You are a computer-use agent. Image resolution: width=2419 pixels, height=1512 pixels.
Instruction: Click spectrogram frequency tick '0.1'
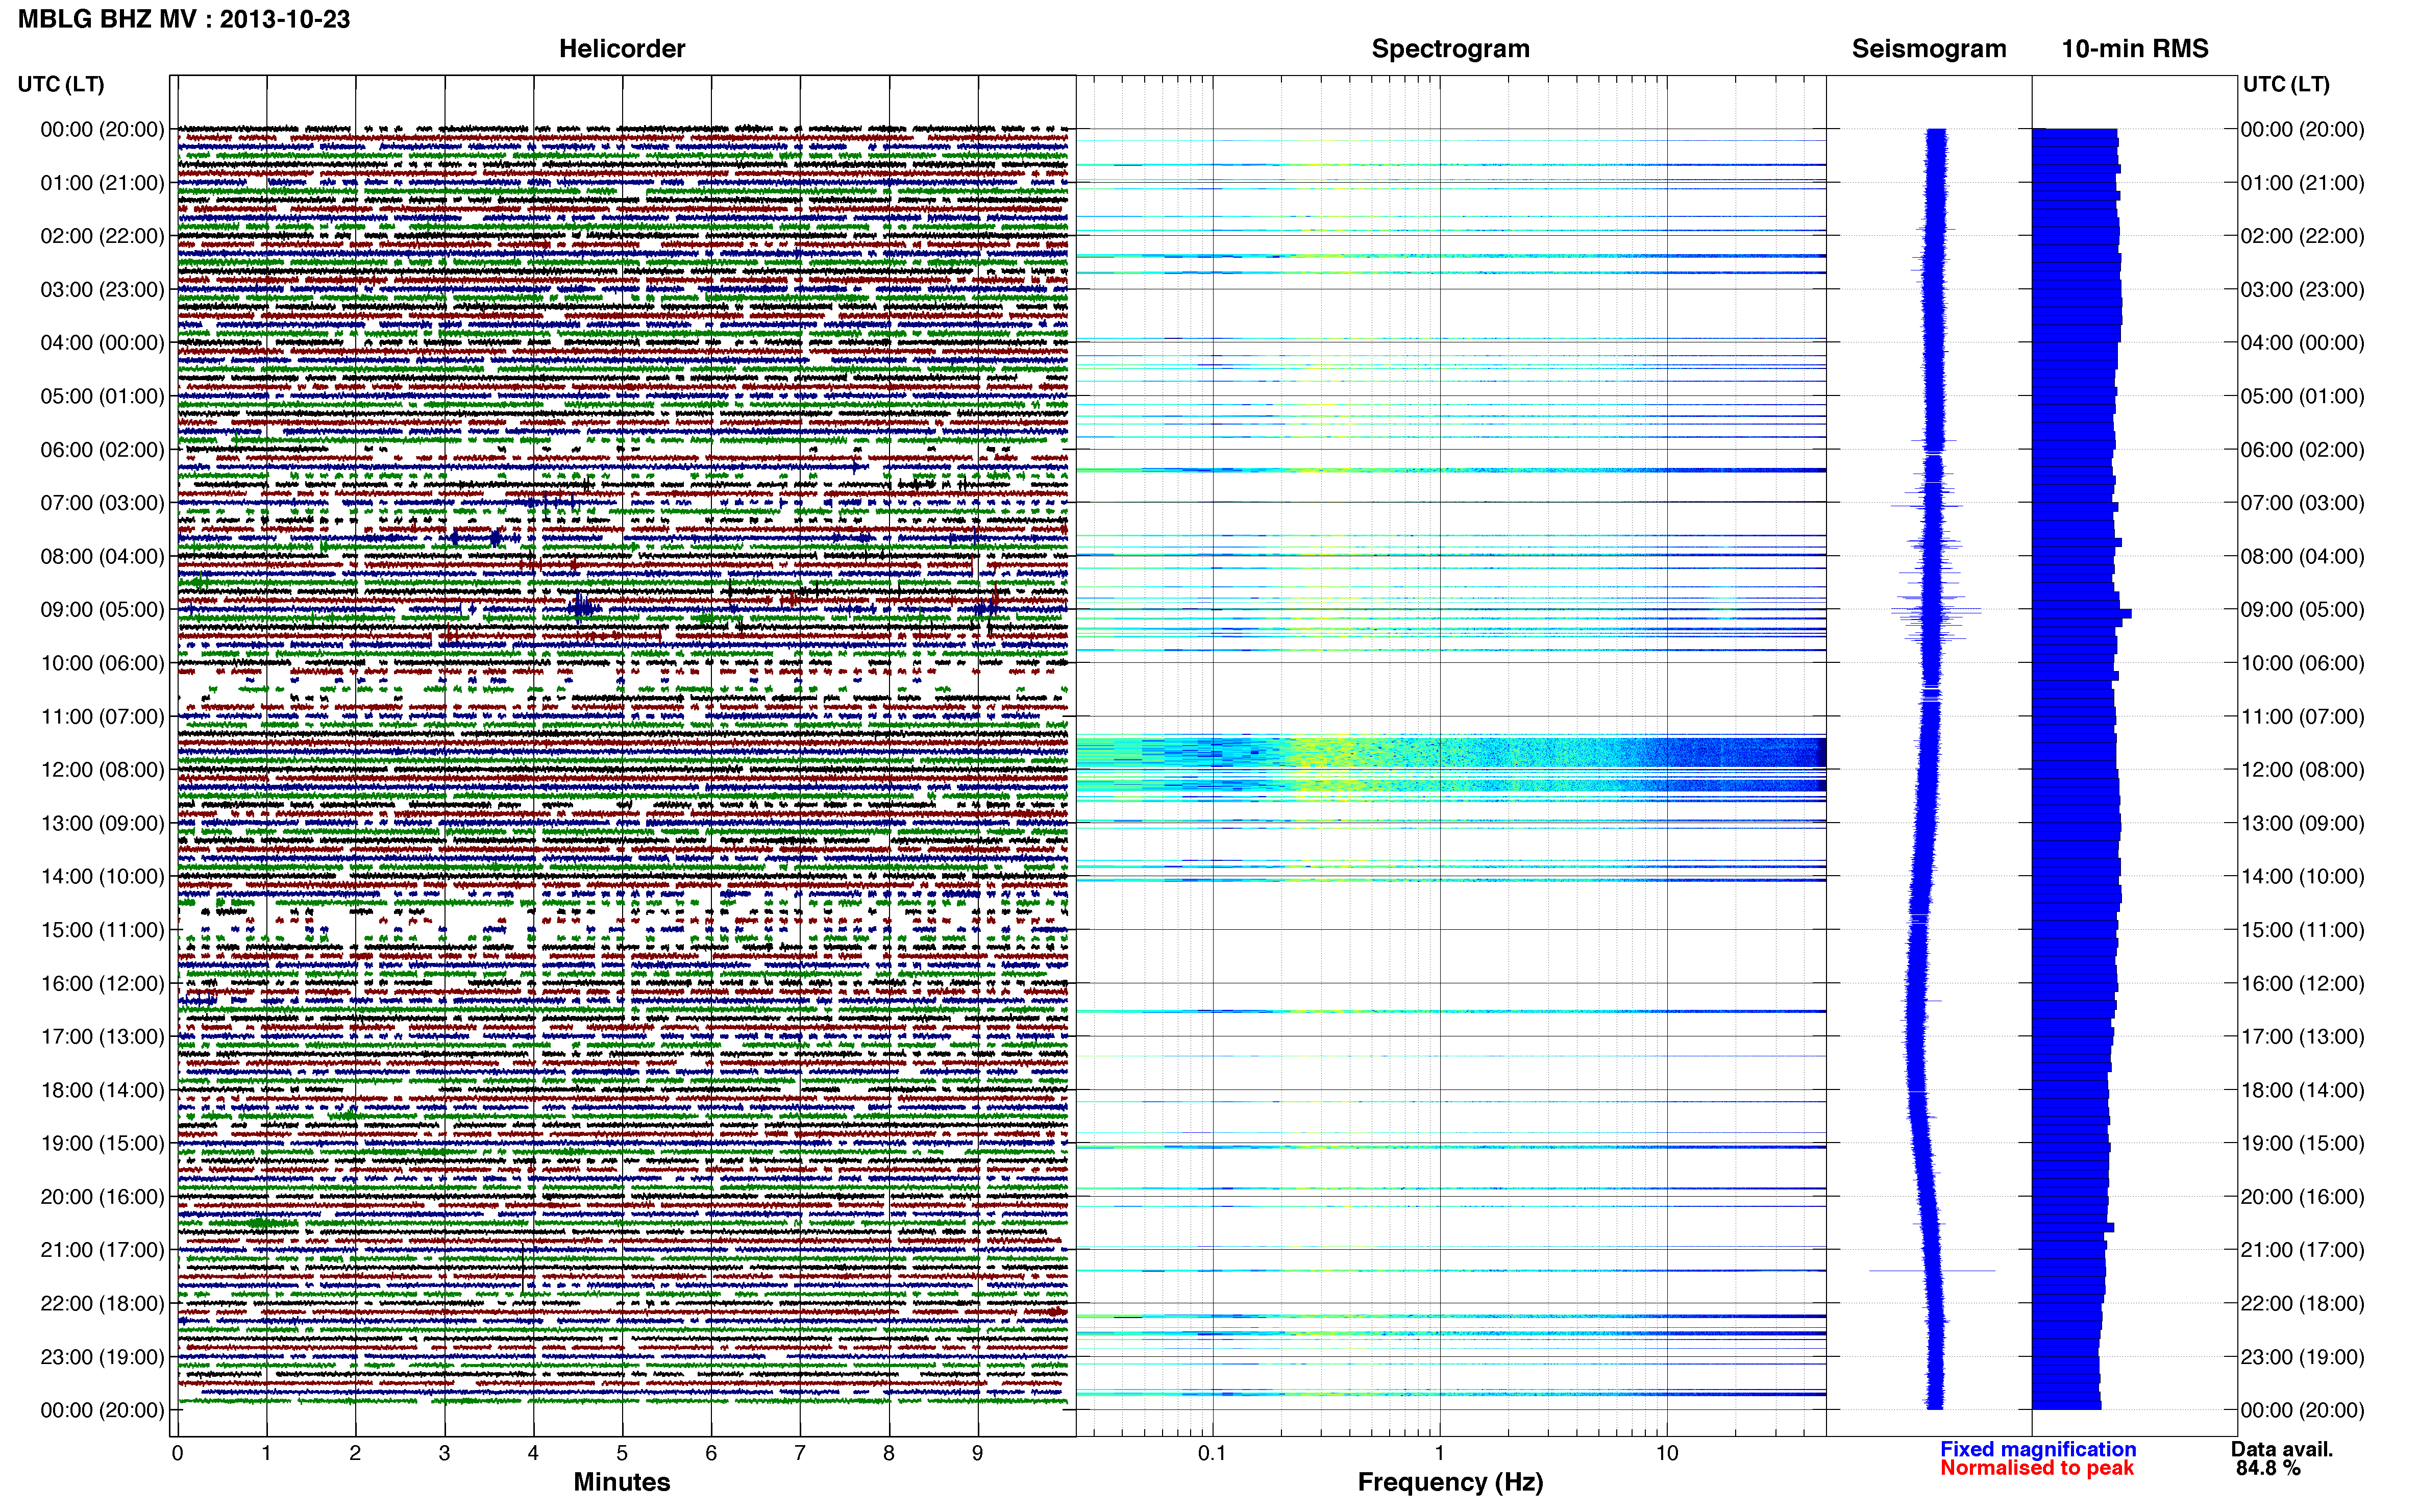pos(1212,1453)
